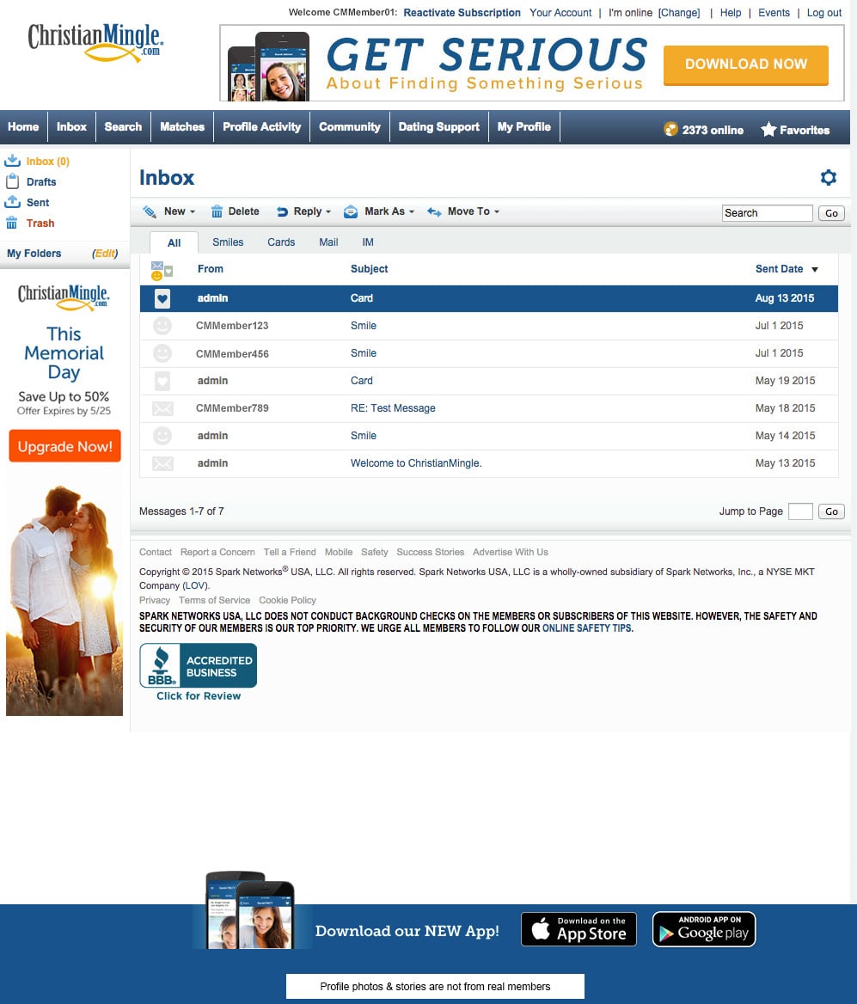Image resolution: width=857 pixels, height=1004 pixels.
Task: Click the pencil icon beside New
Action: coord(150,211)
